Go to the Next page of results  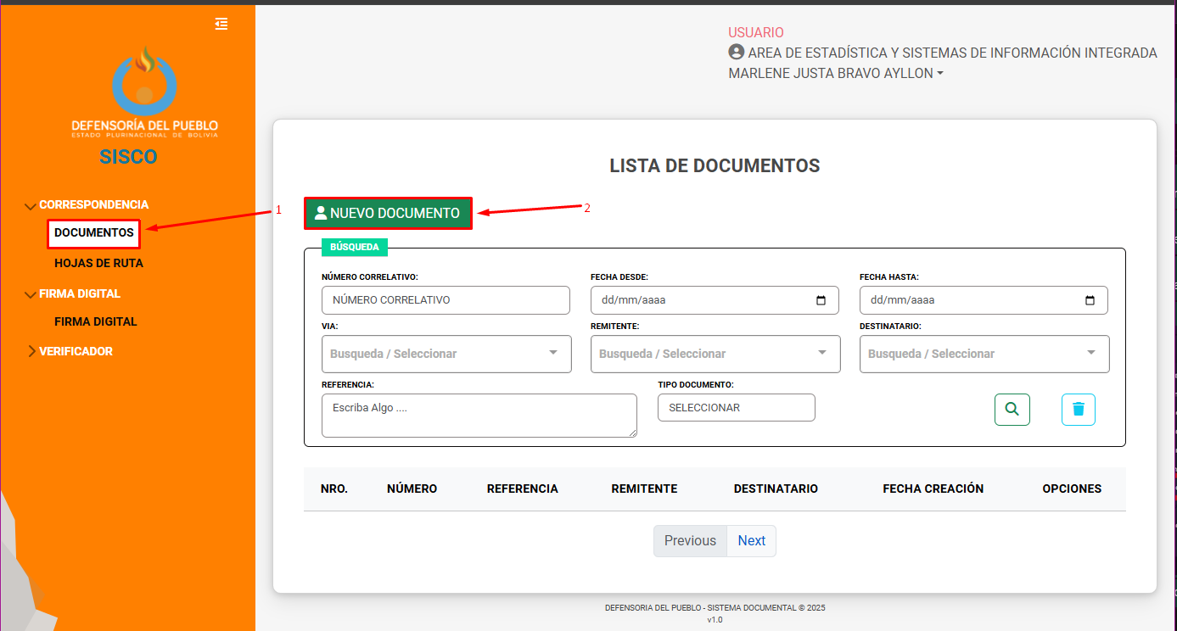[x=751, y=541]
